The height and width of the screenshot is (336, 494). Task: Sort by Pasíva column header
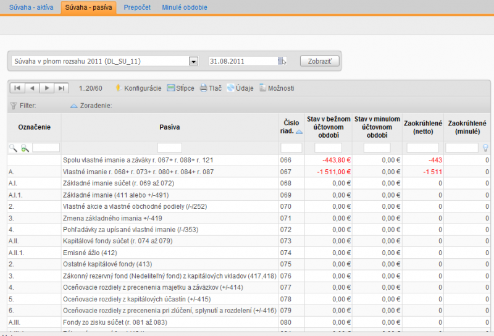pos(169,127)
